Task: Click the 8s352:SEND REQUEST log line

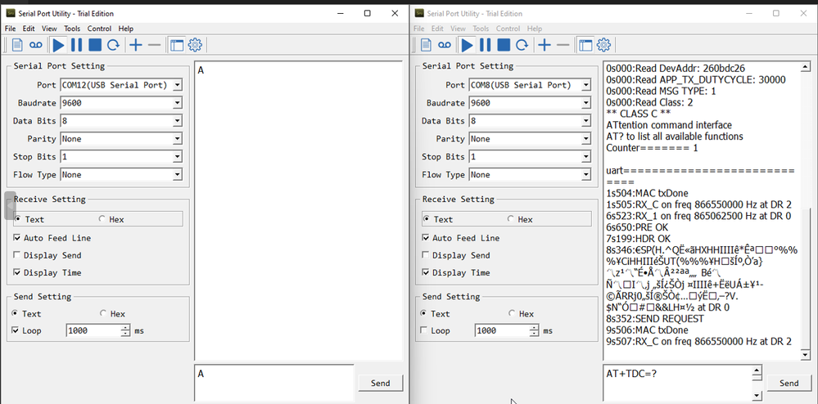Action: [655, 319]
